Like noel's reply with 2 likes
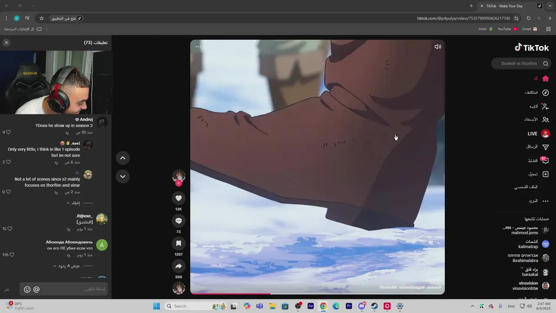The height and width of the screenshot is (313, 556). click(x=8, y=162)
